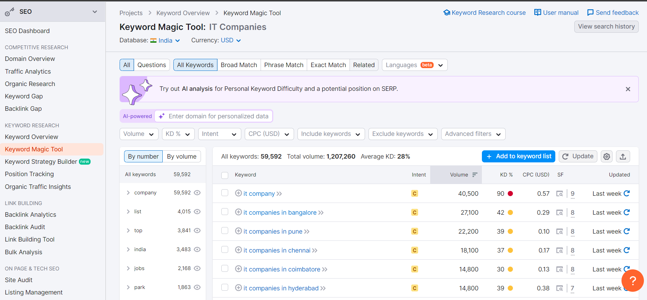
Task: Change the India database dropdown
Action: pyautogui.click(x=165, y=41)
